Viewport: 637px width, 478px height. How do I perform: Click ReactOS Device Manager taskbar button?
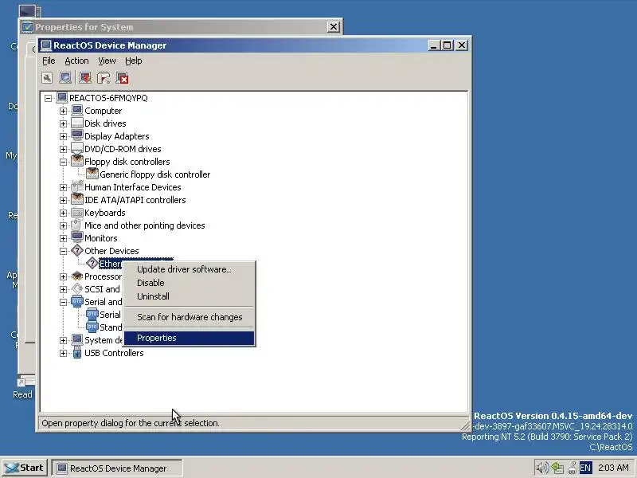(117, 468)
